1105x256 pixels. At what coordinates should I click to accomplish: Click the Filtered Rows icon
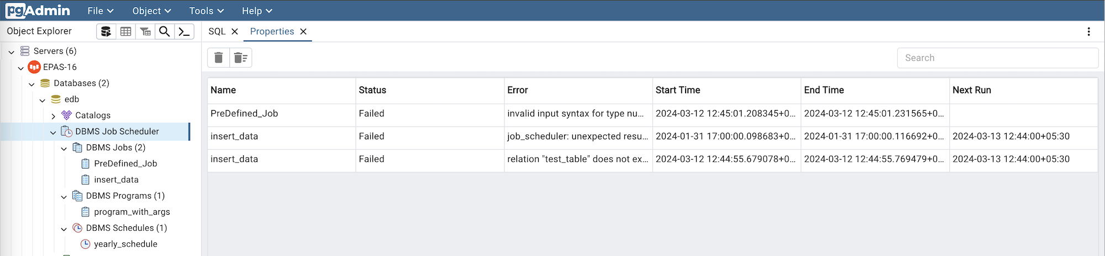click(x=145, y=31)
